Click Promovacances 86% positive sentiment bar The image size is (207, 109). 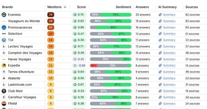pyautogui.click(x=114, y=27)
